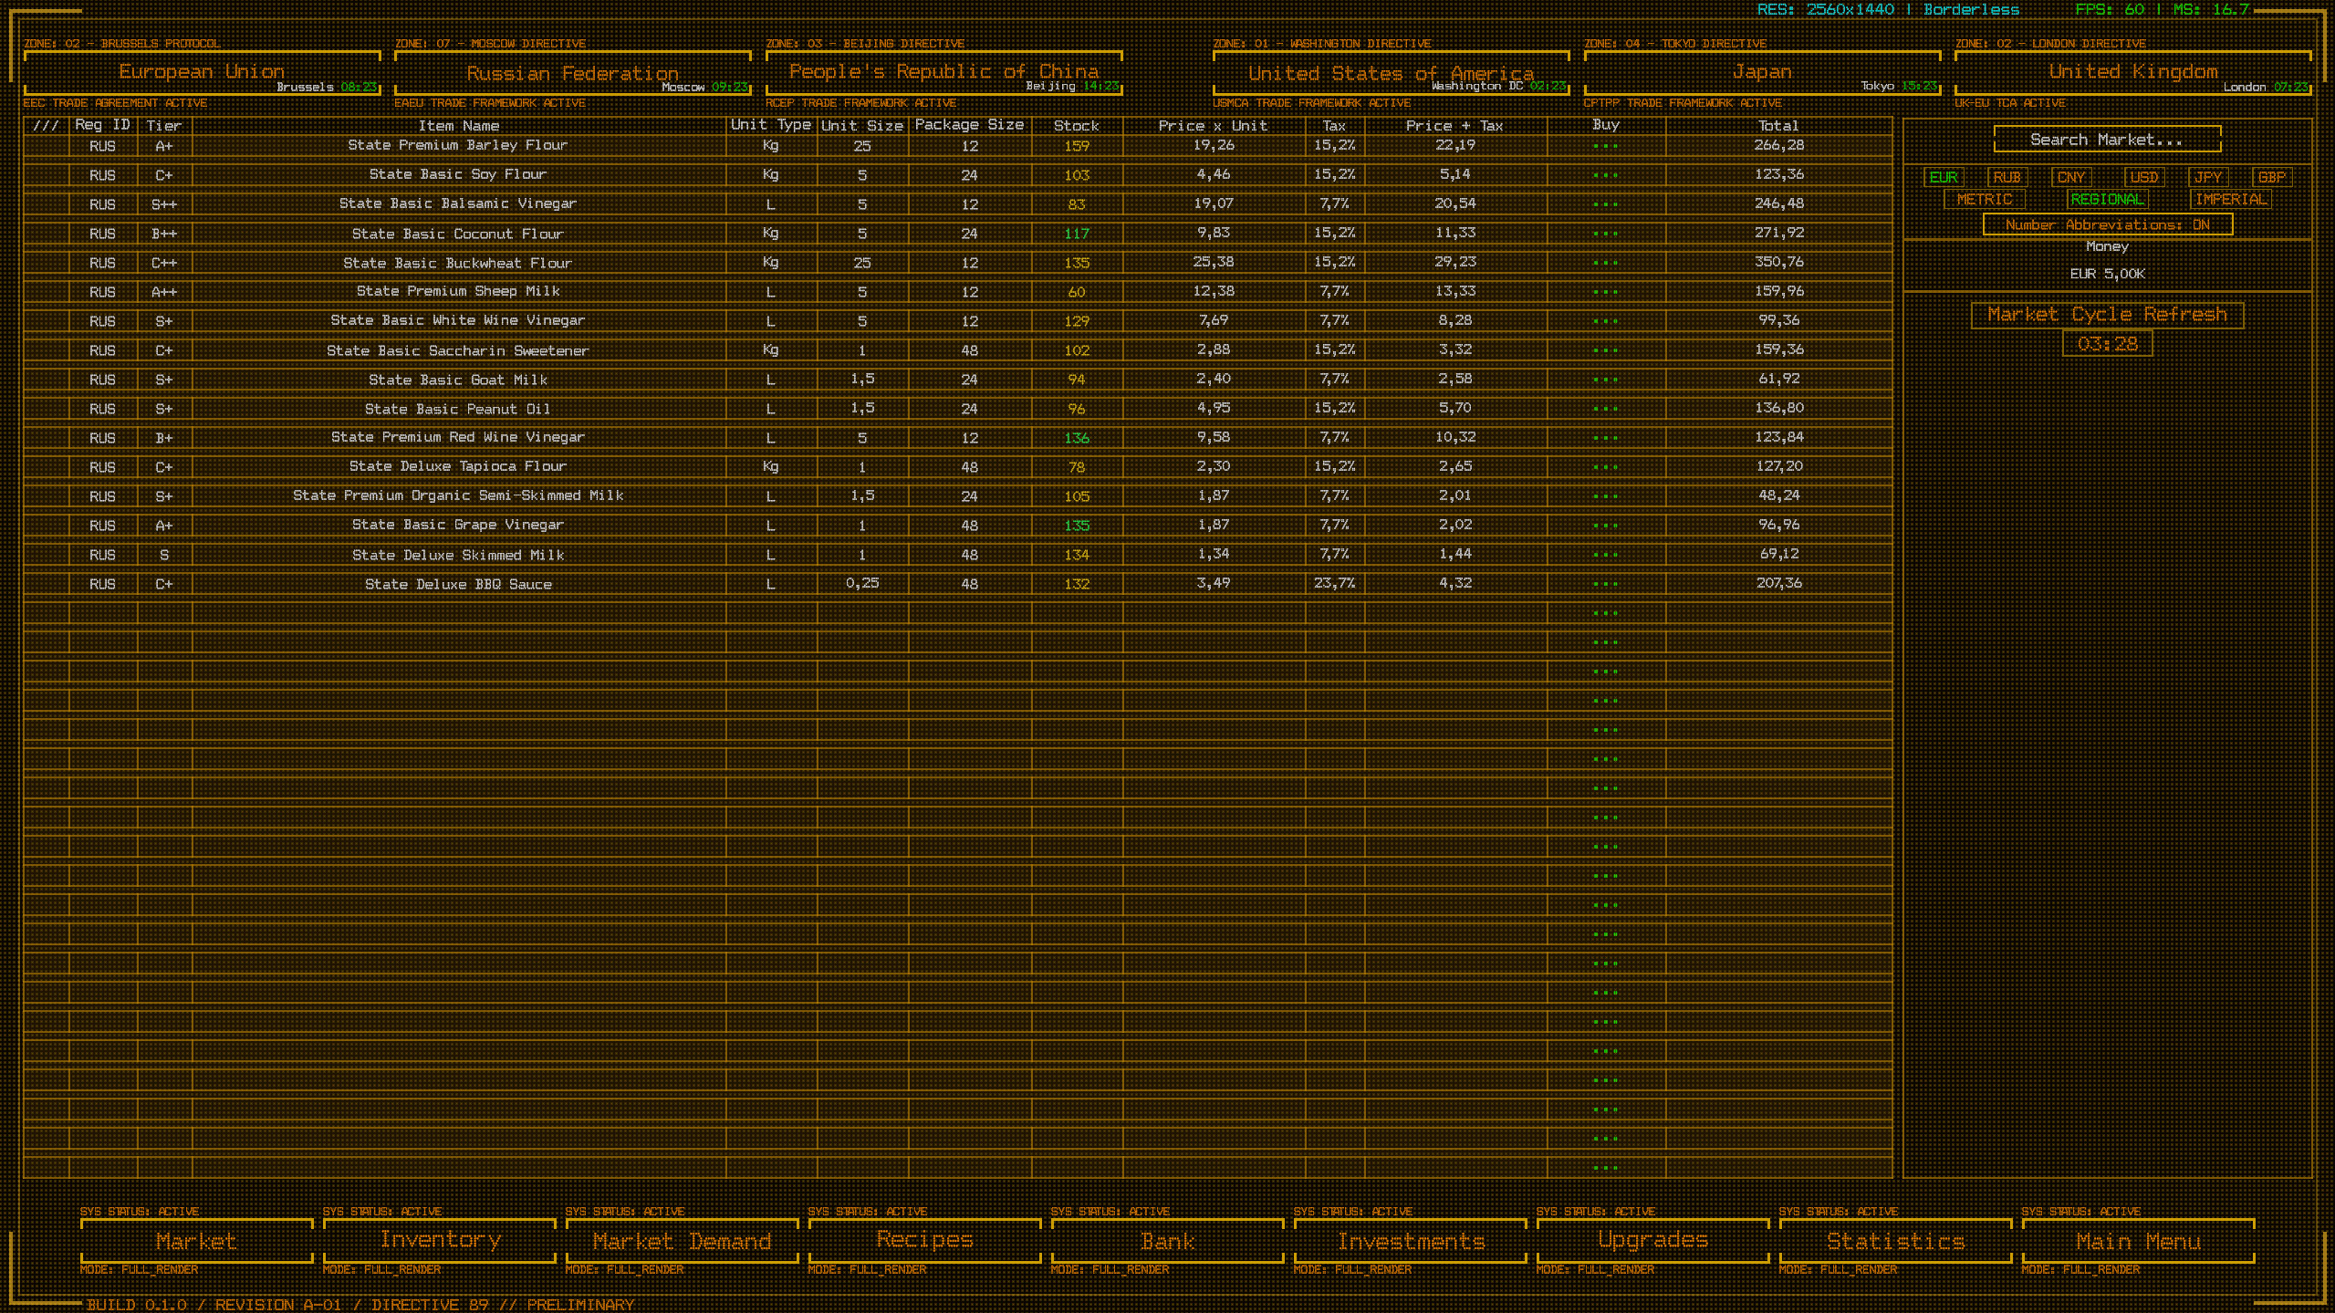Sort by the Item Name column header
This screenshot has height=1313, width=2335.
(x=459, y=126)
